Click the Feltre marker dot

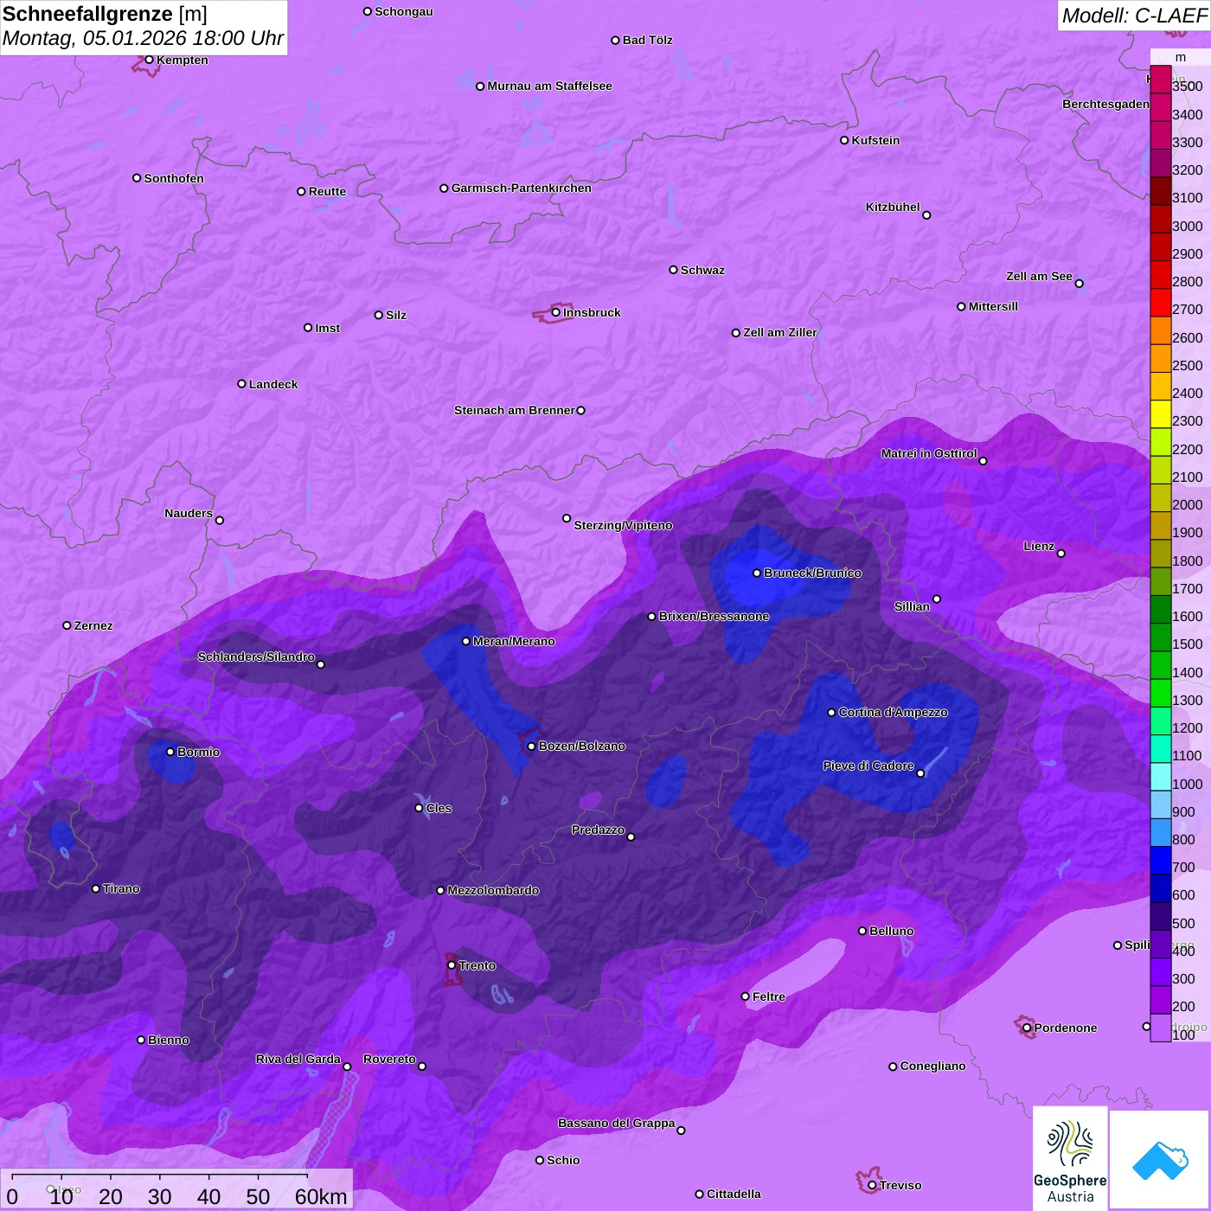(745, 996)
